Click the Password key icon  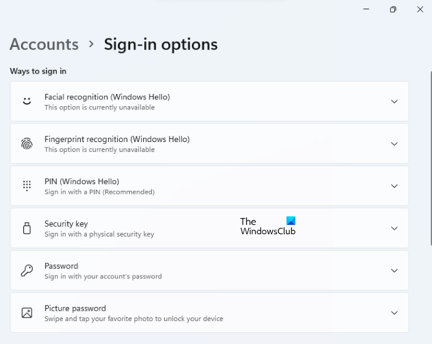(x=27, y=271)
